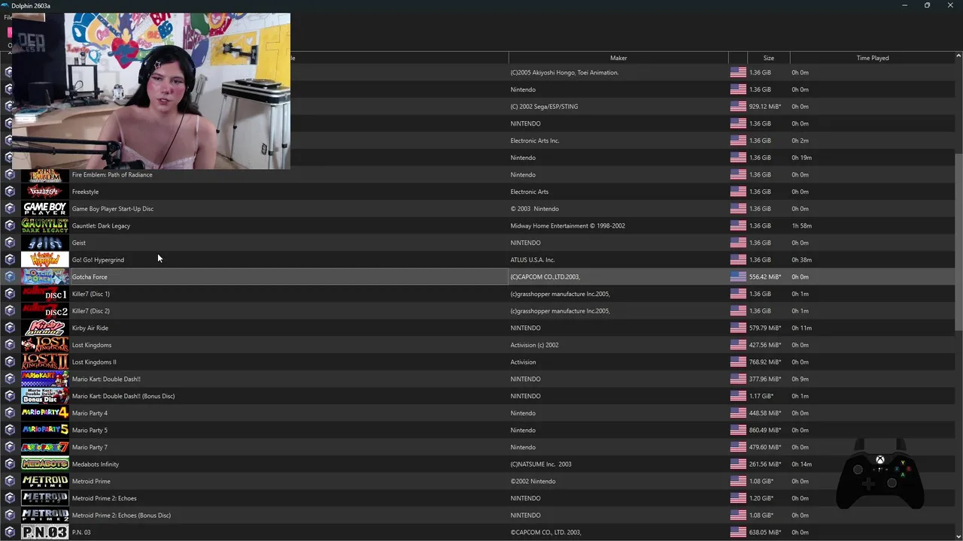Click the Medabots Infinity banner icon
This screenshot has width=963, height=541.
[x=44, y=464]
